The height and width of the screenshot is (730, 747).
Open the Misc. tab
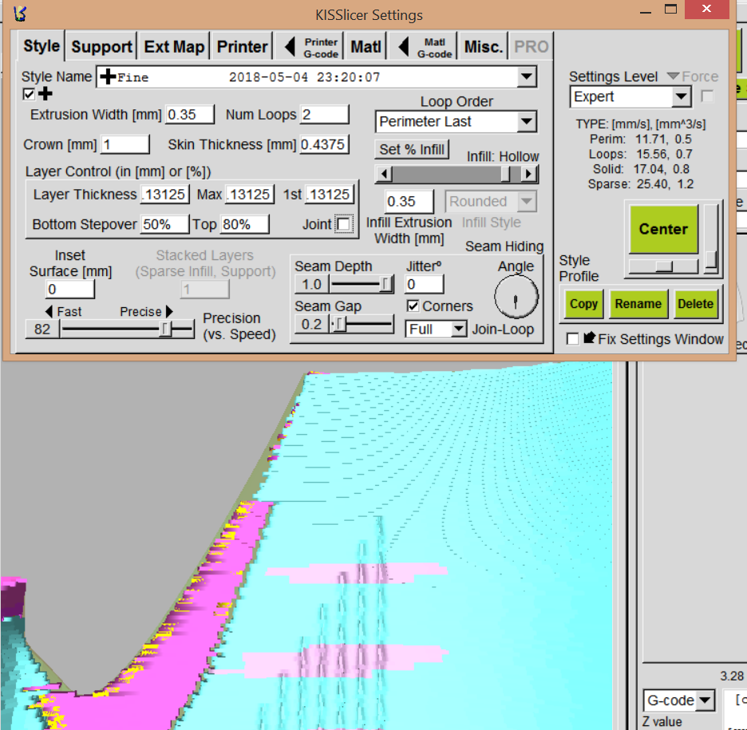(483, 46)
